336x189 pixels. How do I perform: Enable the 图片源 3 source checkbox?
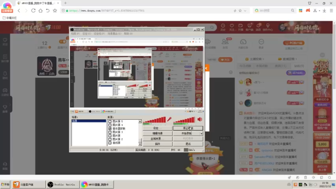110,132
